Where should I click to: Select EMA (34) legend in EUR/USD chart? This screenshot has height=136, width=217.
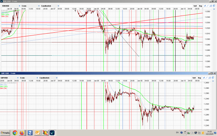coord(5,16)
